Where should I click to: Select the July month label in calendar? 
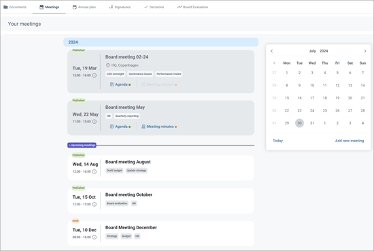point(312,51)
